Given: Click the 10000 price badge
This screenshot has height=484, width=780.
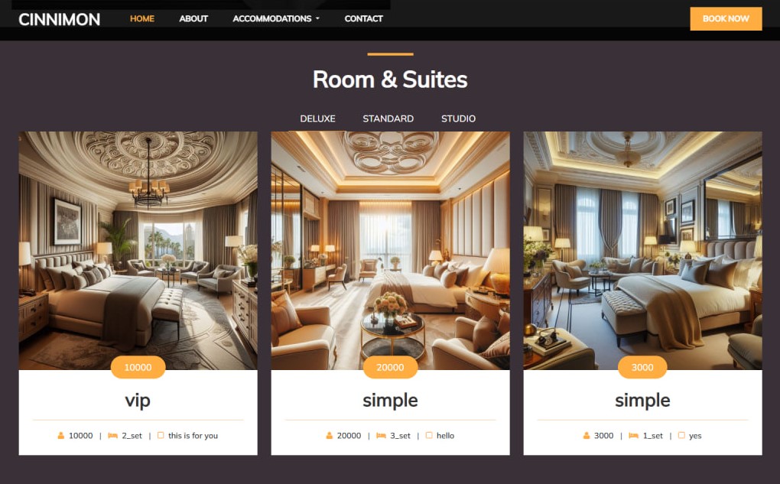Looking at the screenshot, I should [x=138, y=367].
